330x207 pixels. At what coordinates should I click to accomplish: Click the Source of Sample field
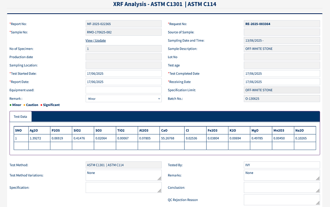(x=282, y=32)
